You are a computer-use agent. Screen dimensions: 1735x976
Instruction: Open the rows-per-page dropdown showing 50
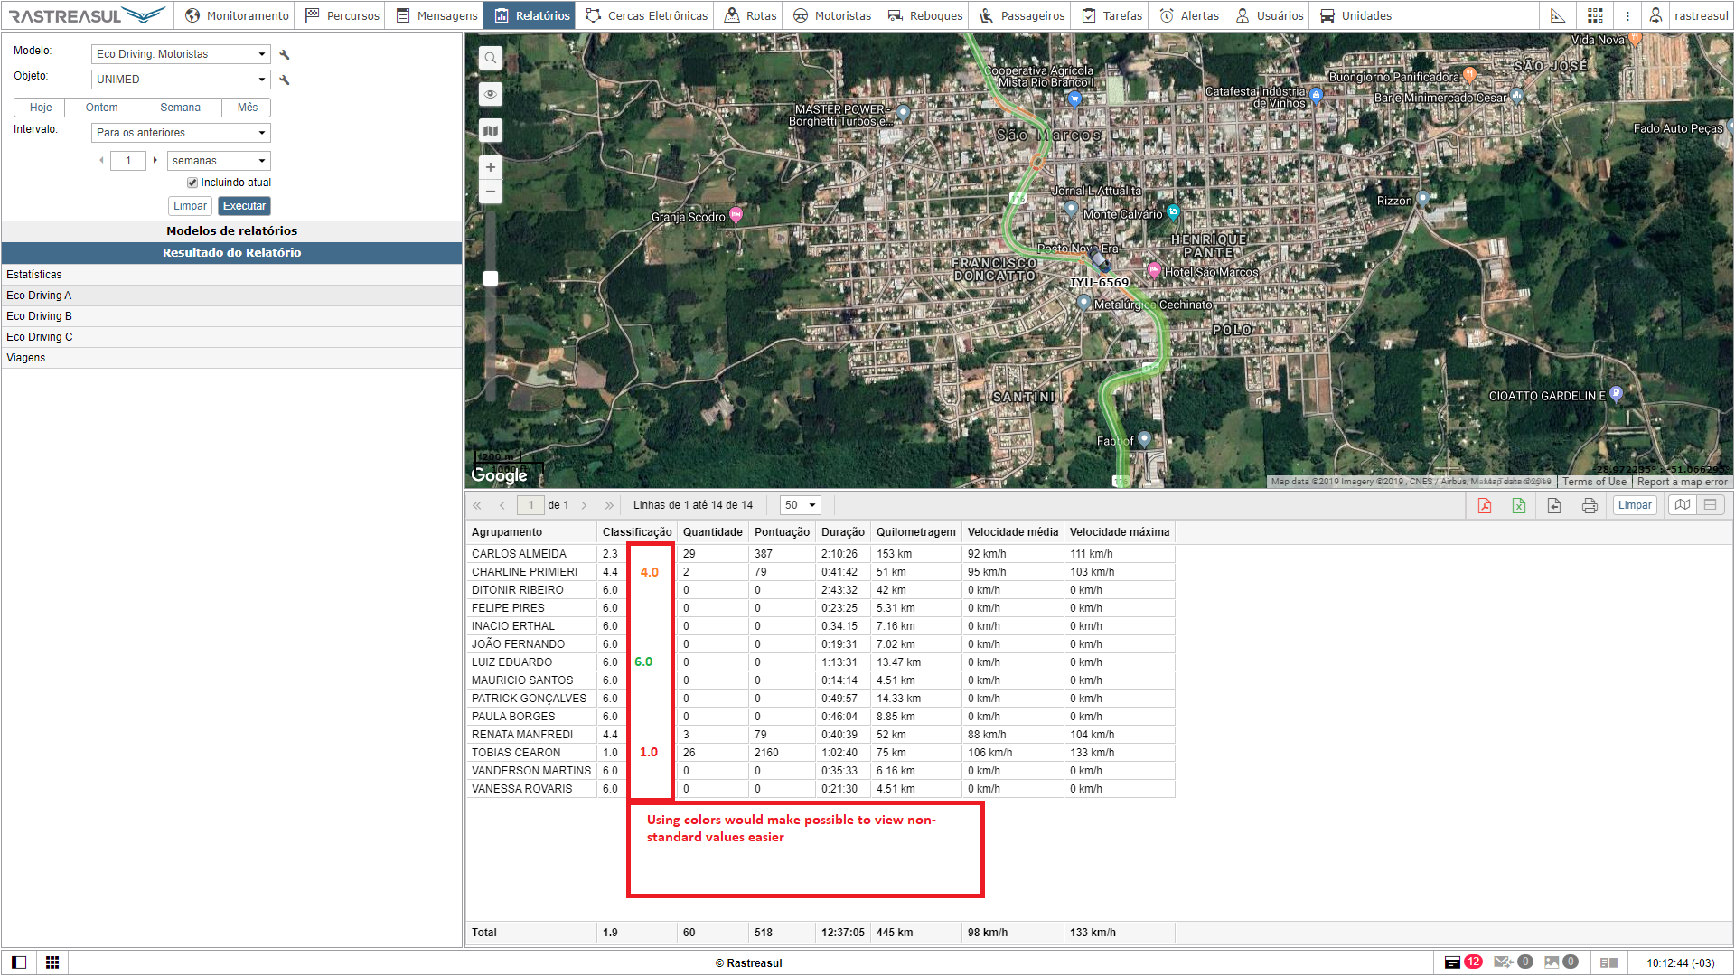pyautogui.click(x=800, y=505)
